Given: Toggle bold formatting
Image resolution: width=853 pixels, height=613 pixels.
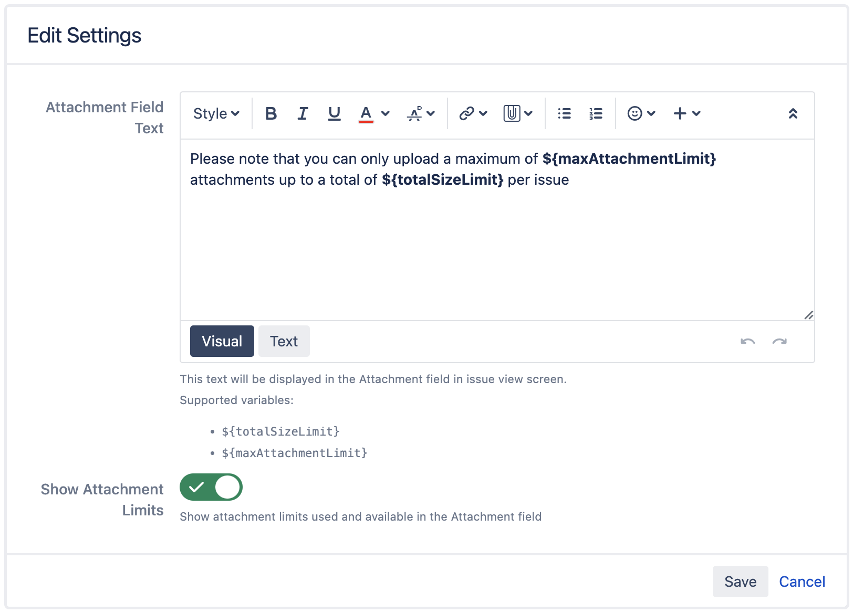Looking at the screenshot, I should tap(271, 113).
